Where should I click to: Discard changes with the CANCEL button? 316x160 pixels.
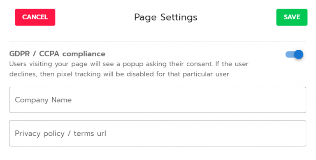(35, 17)
